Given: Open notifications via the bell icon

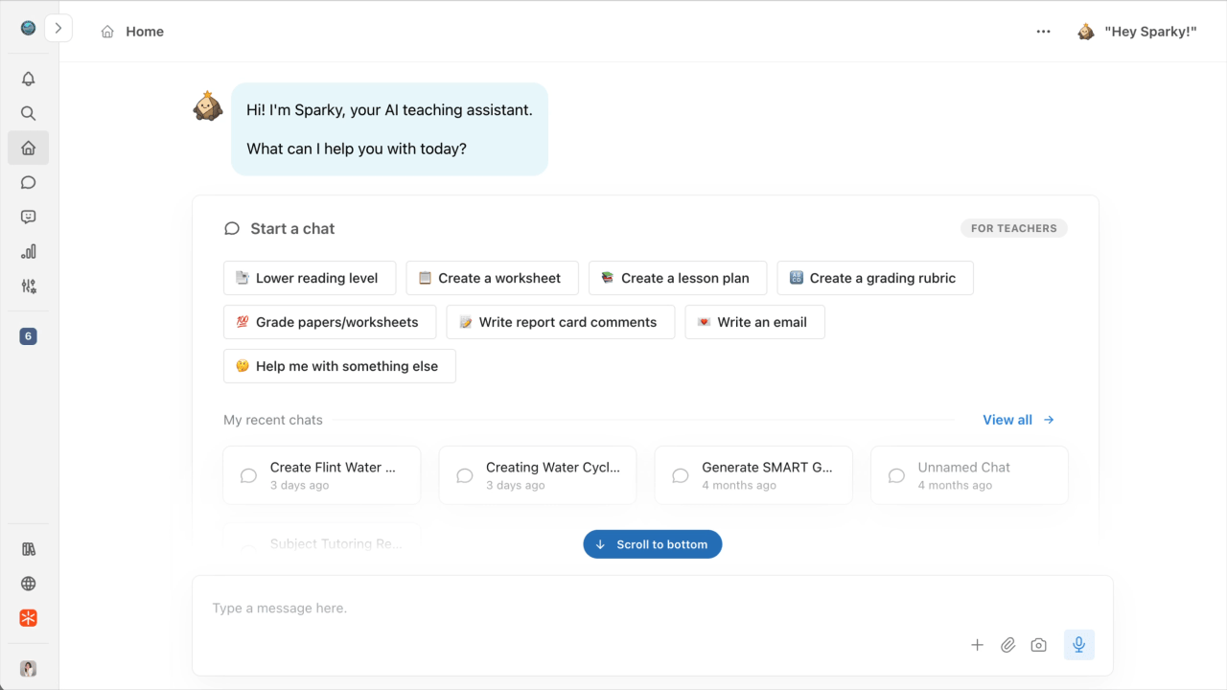Looking at the screenshot, I should [x=28, y=79].
